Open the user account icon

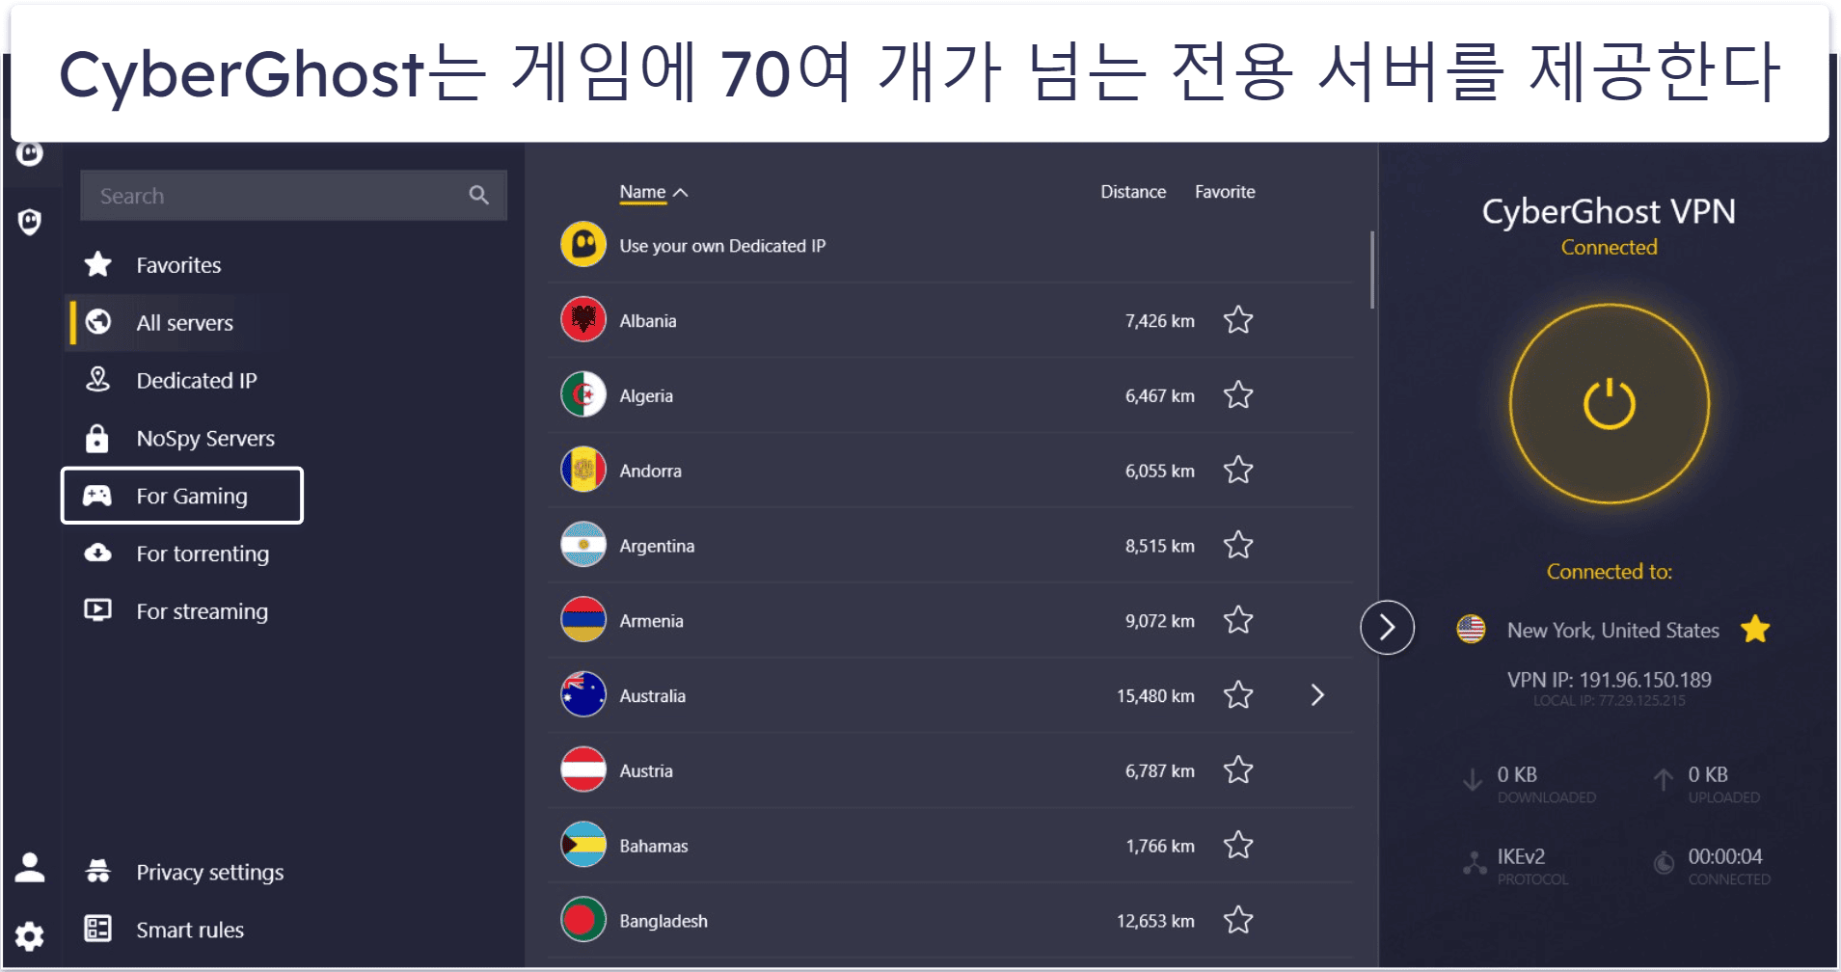click(x=30, y=868)
